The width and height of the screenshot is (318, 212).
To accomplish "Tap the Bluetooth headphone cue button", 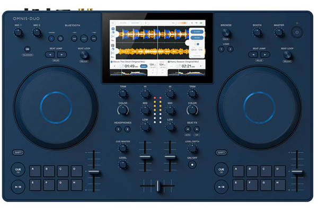I will pos(60,38).
